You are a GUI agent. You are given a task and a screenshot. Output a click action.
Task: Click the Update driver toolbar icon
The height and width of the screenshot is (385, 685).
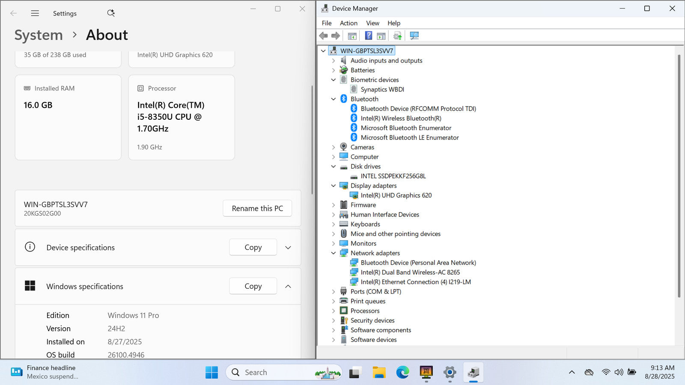(x=398, y=36)
